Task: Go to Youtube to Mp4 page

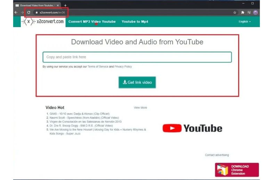Action: pyautogui.click(x=134, y=21)
